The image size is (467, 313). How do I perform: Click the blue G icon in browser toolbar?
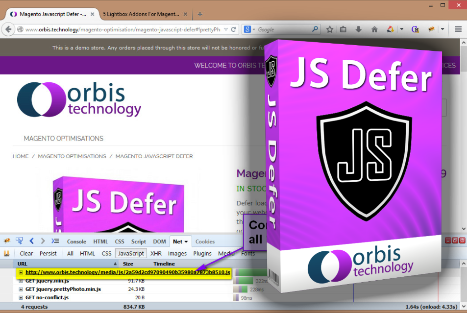tap(415, 29)
